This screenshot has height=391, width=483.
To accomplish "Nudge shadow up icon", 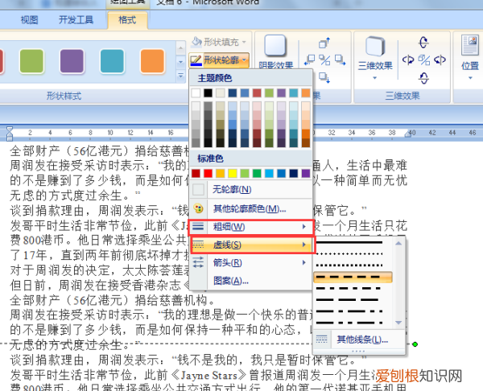I will (x=324, y=43).
